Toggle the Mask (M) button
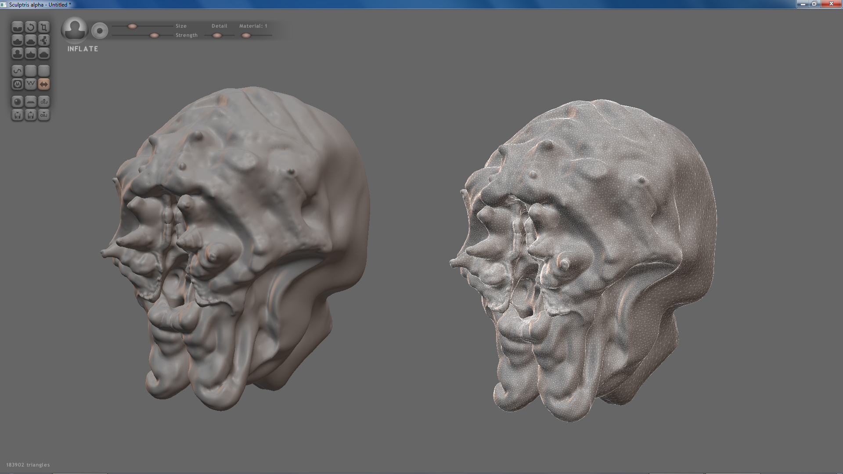 pyautogui.click(x=18, y=84)
